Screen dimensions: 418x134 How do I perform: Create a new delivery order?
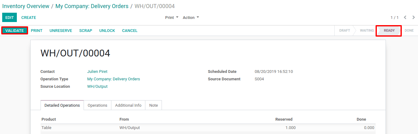click(29, 18)
